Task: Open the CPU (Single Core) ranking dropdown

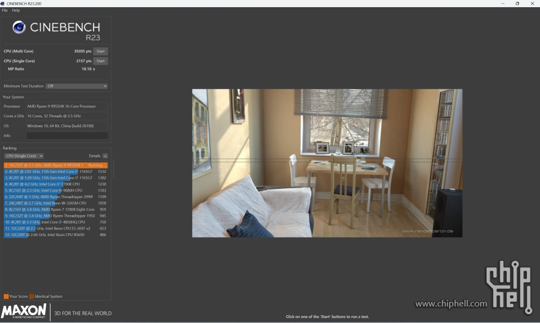Action: click(x=24, y=156)
